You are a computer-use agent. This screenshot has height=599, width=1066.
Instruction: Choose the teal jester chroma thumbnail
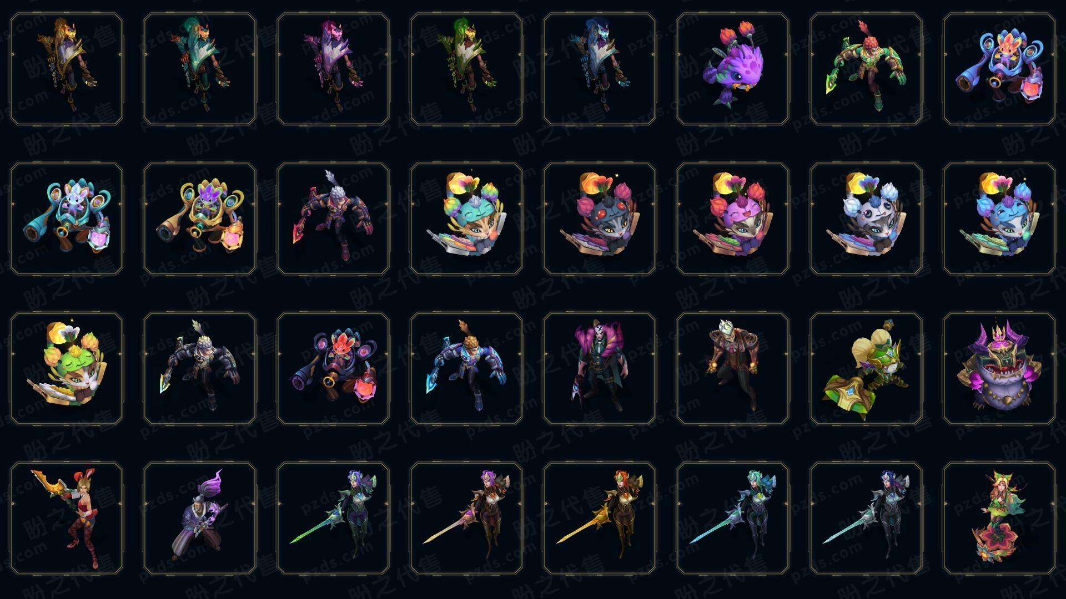pyautogui.click(x=200, y=69)
